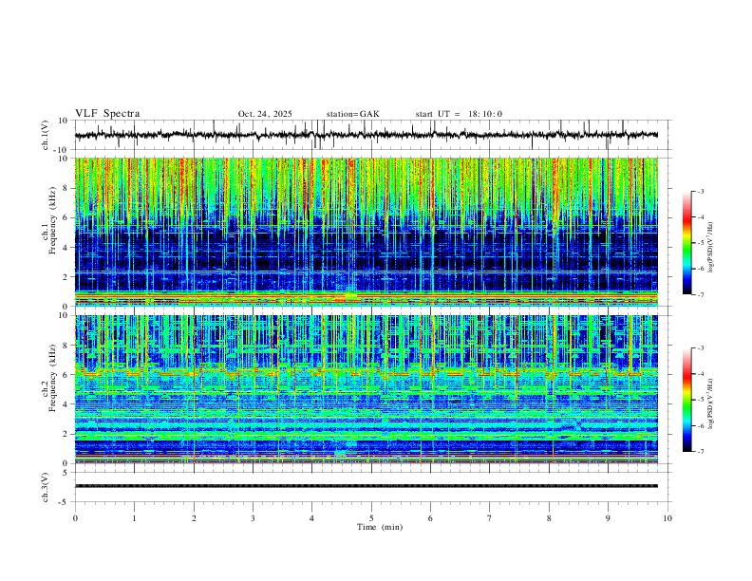Select the date label 'Oct. 24, 2025'
The height and width of the screenshot is (581, 752).
[265, 114]
